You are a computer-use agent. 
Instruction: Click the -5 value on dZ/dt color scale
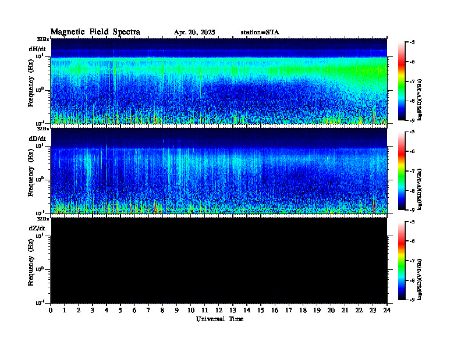point(413,222)
